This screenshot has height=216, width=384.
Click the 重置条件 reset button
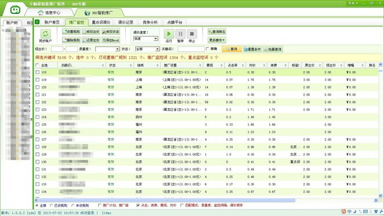[x=252, y=49]
